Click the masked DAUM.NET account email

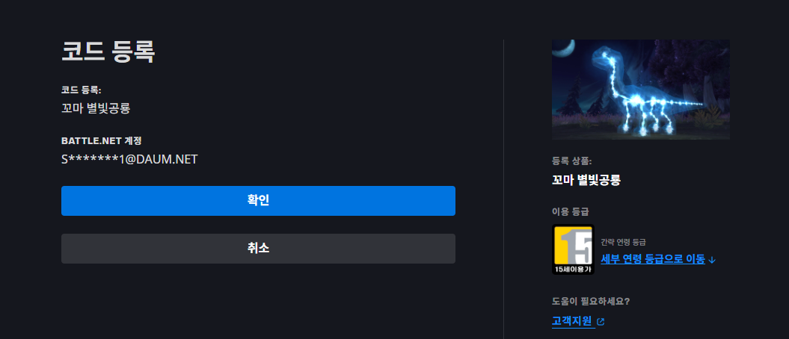tap(129, 159)
